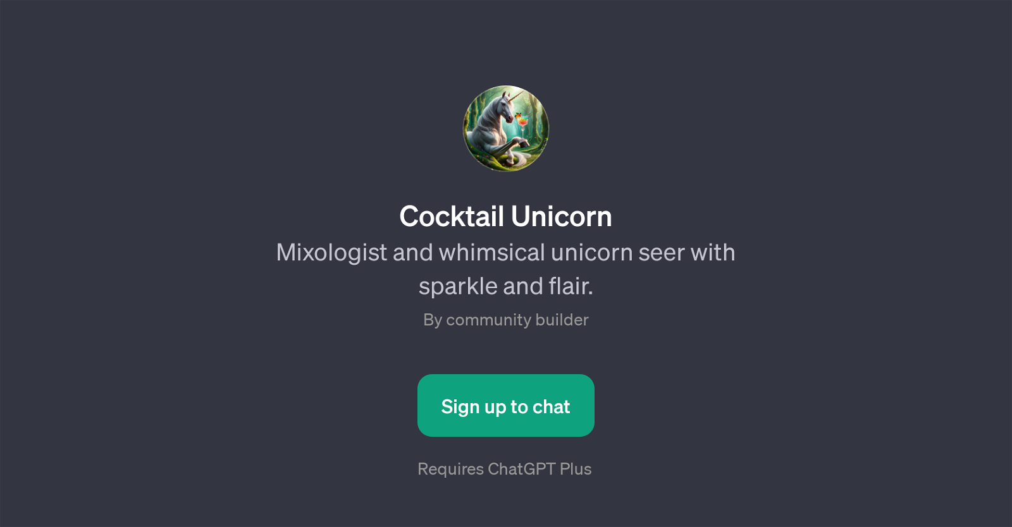Click the Cocktail Unicorn title heading

pyautogui.click(x=506, y=217)
